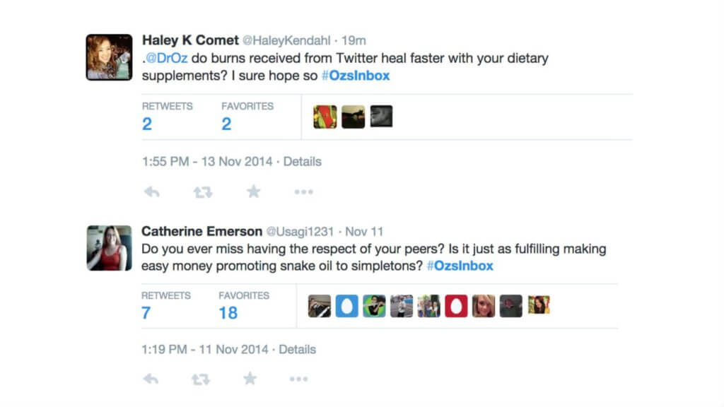Screen dimensions: 724x407
Task: Open more options on Catherine's tweet
Action: pyautogui.click(x=298, y=379)
